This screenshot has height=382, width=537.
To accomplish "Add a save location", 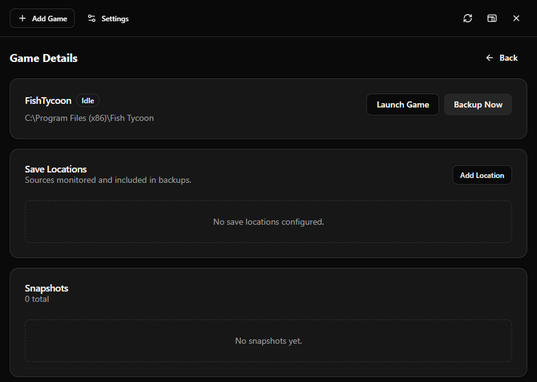I will pyautogui.click(x=482, y=175).
